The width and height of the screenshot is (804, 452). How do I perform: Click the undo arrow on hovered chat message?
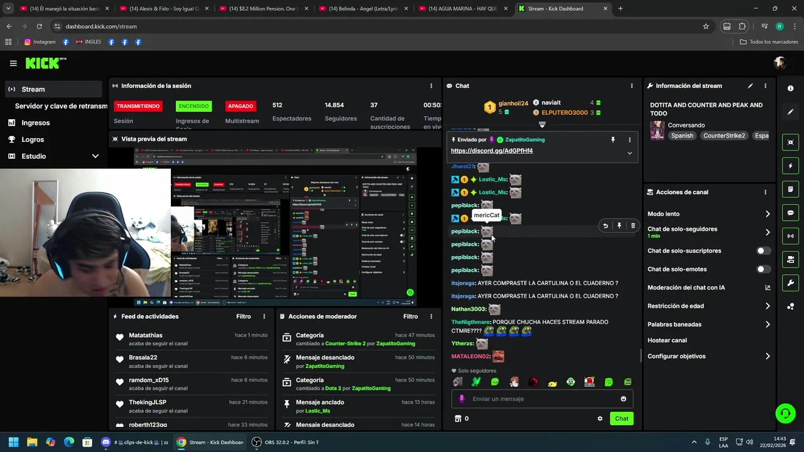point(606,226)
